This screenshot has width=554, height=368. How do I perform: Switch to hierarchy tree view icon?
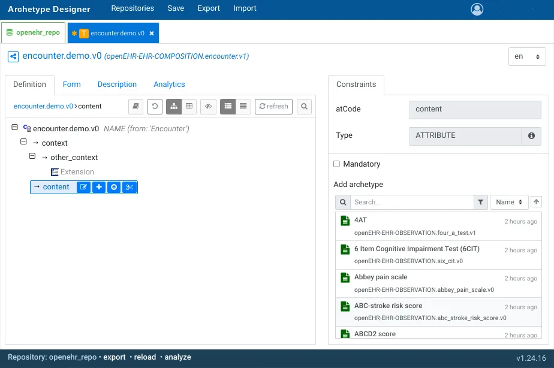click(174, 106)
